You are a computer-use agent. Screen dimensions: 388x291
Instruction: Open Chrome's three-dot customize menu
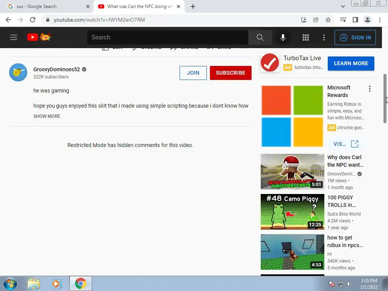[380, 20]
